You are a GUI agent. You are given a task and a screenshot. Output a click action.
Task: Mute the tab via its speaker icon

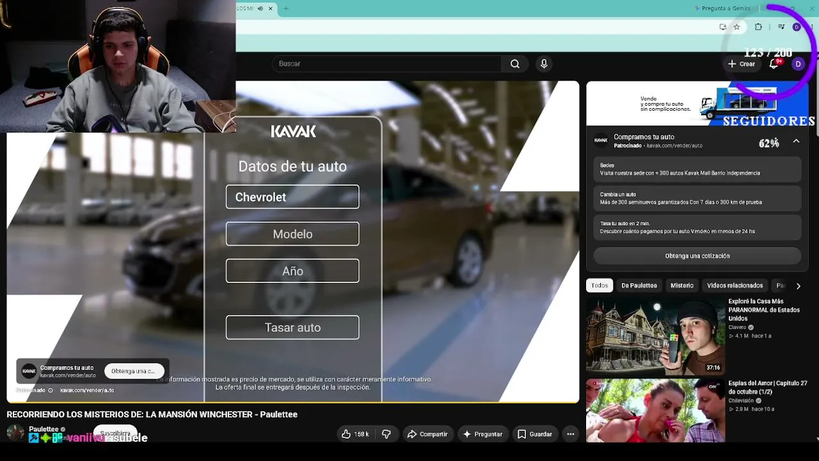coord(260,8)
